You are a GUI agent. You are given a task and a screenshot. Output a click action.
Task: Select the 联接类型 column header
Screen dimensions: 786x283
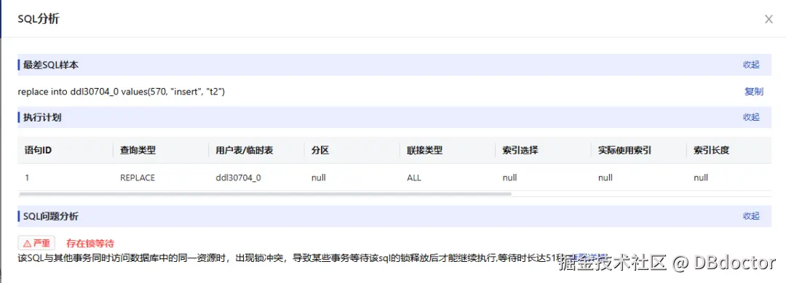click(x=424, y=151)
